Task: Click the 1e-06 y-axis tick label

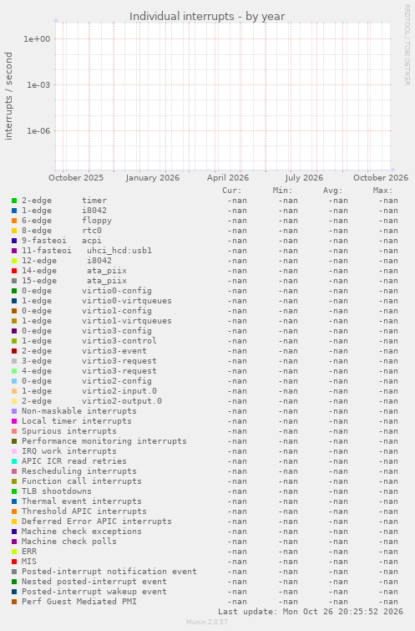Action: tap(38, 130)
